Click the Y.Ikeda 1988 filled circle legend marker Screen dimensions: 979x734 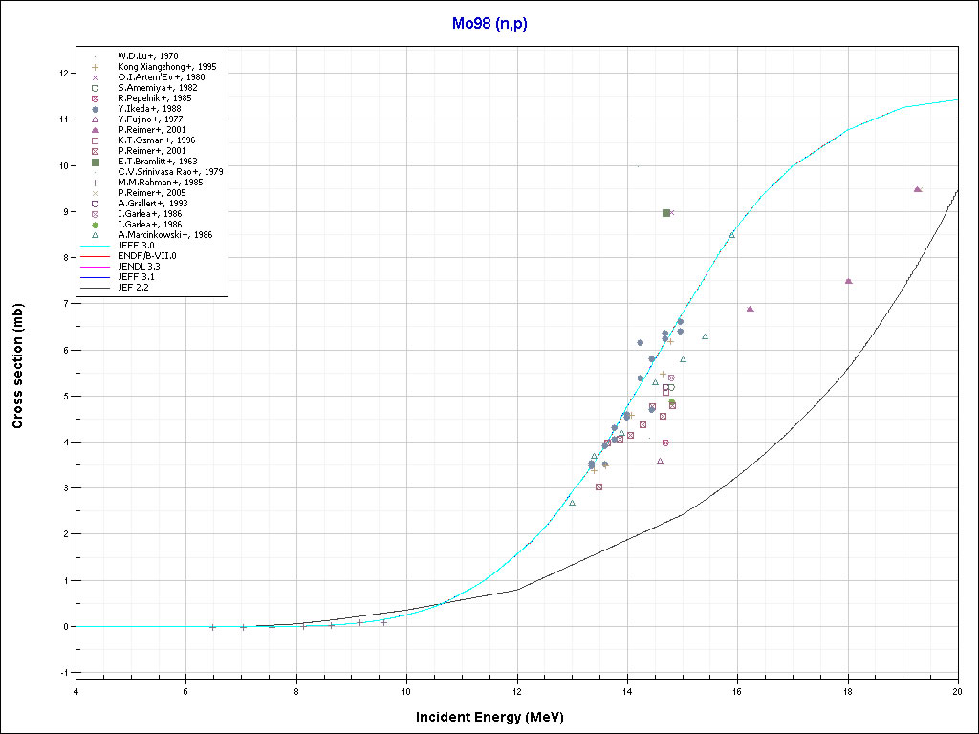(96, 109)
